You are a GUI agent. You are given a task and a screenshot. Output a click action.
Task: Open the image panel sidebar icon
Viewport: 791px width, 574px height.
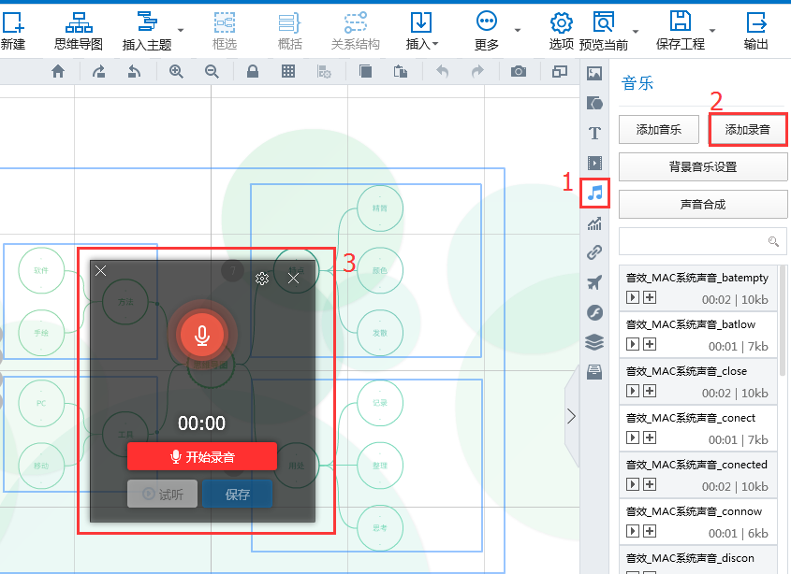point(594,73)
